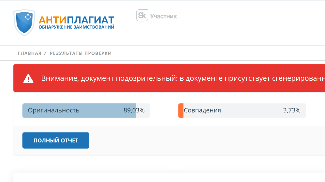Click the 89,03% originality value

tap(134, 110)
